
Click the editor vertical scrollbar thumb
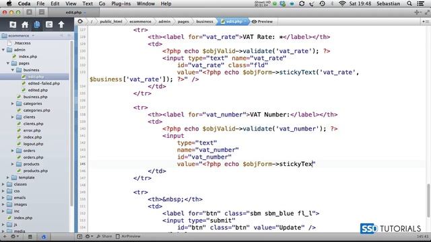[x=428, y=200]
